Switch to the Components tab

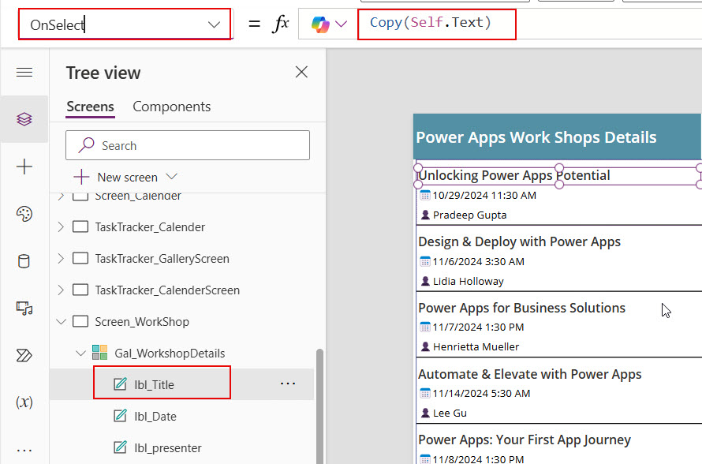point(171,107)
